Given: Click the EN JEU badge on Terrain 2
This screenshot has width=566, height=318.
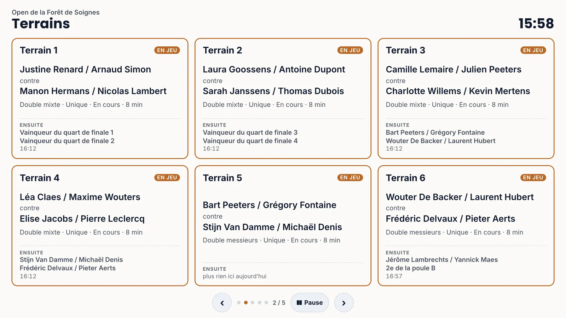Looking at the screenshot, I should 350,50.
